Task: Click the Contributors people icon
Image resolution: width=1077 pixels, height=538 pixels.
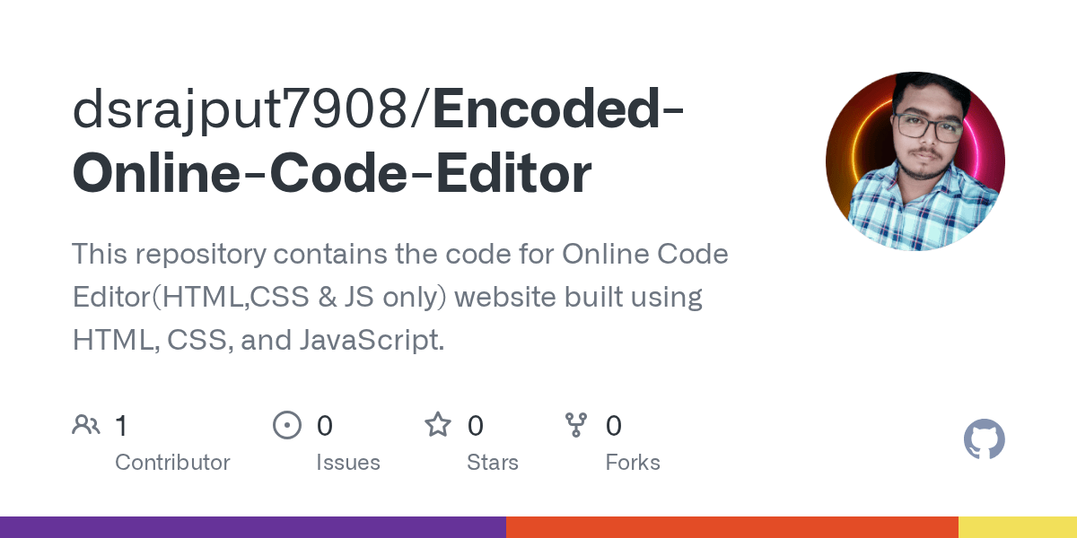Action: point(86,425)
